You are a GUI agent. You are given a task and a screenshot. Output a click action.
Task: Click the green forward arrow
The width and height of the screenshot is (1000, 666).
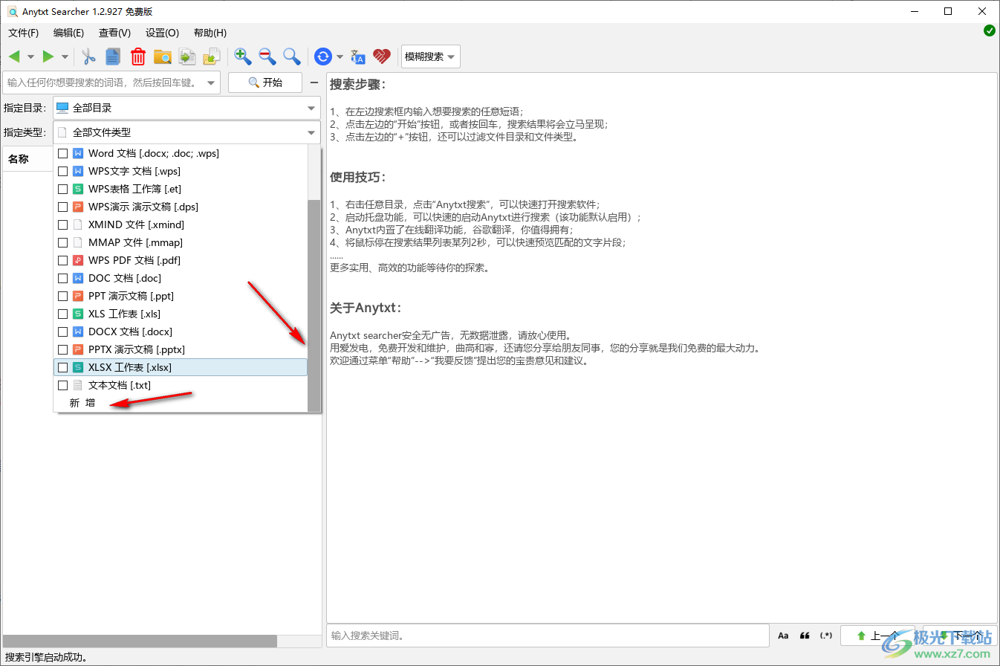click(x=48, y=56)
